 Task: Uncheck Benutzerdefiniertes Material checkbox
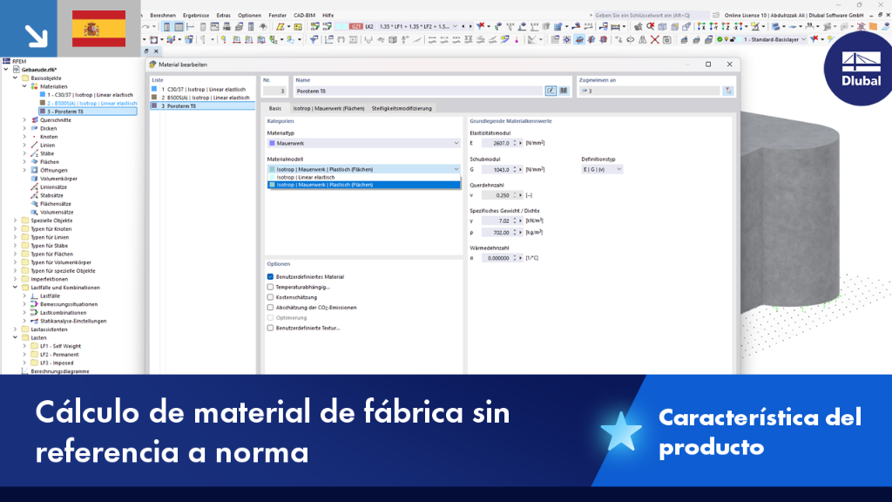click(x=270, y=276)
